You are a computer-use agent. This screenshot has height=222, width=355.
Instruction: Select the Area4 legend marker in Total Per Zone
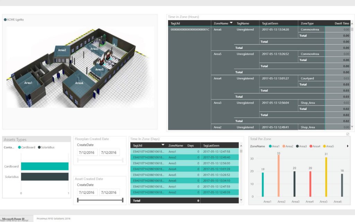pyautogui.click(x=311, y=146)
